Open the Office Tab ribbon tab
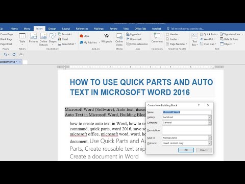245x184 pixels. pyautogui.click(x=140, y=29)
